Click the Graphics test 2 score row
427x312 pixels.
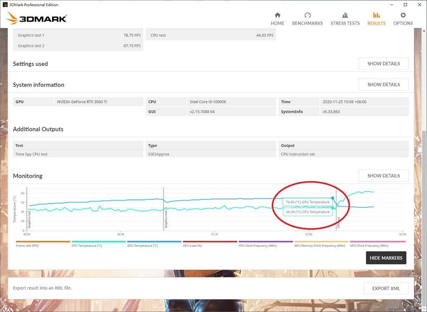pos(78,46)
